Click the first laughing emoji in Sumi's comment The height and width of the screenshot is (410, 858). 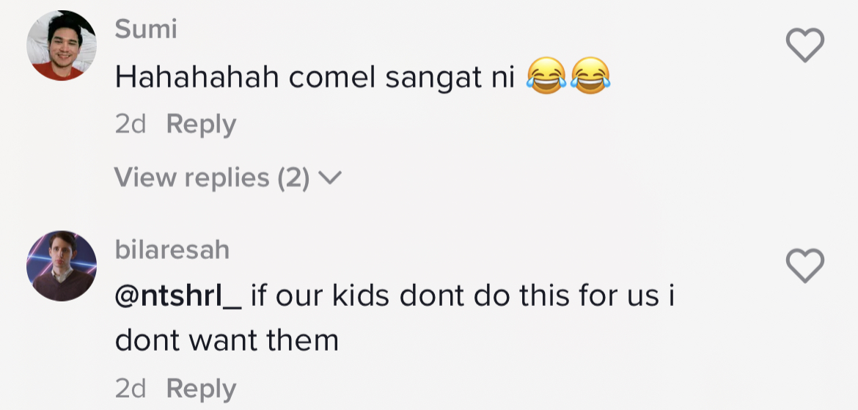545,77
